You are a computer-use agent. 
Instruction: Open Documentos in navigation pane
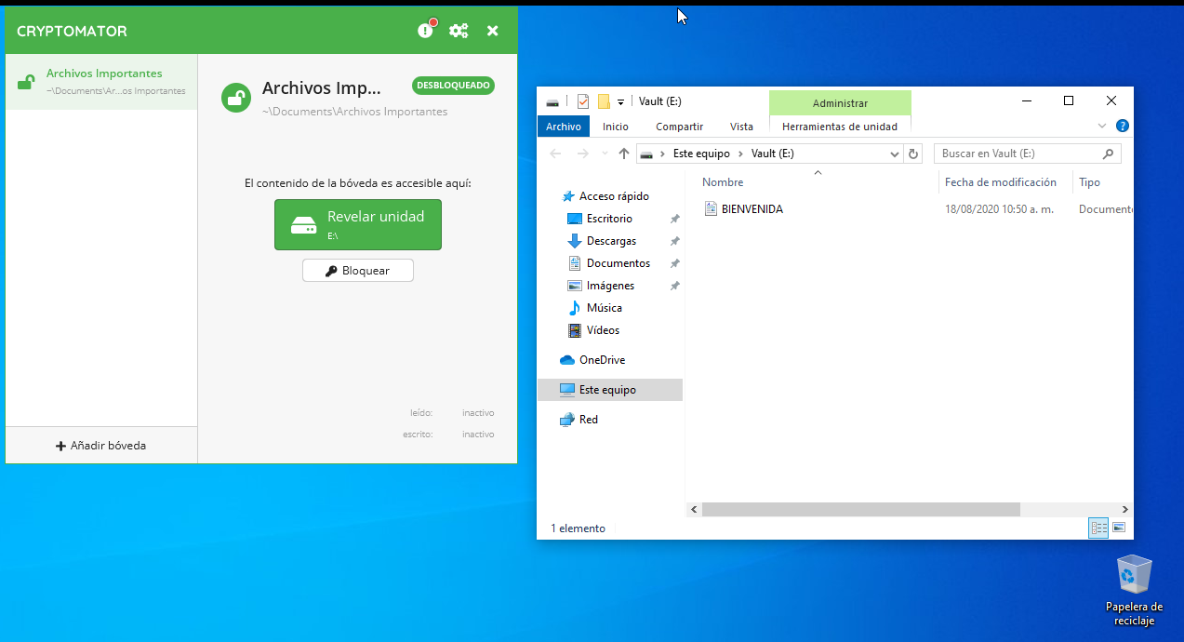coord(619,263)
